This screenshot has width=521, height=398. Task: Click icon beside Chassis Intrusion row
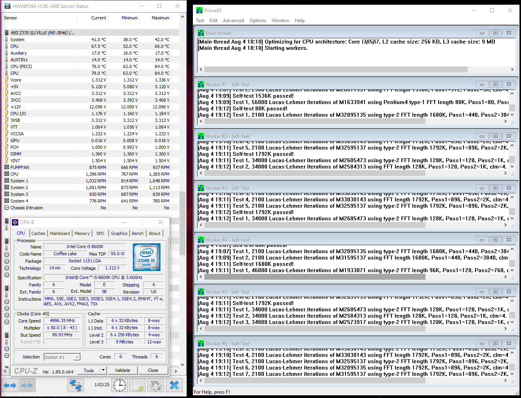pos(6,208)
